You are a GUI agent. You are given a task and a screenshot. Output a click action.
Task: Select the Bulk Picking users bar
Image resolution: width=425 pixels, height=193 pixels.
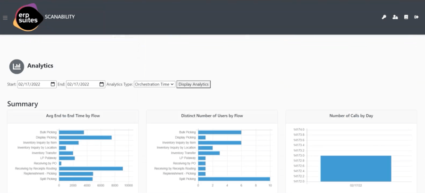coord(220,132)
